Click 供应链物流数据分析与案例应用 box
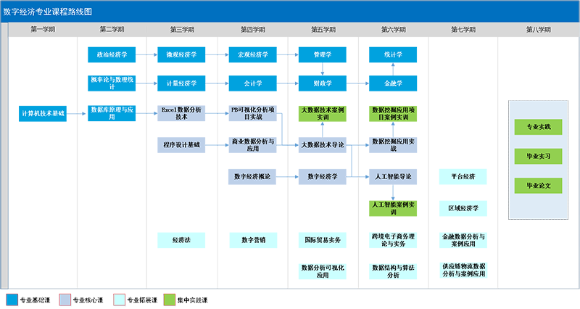580x309 pixels. tap(463, 271)
